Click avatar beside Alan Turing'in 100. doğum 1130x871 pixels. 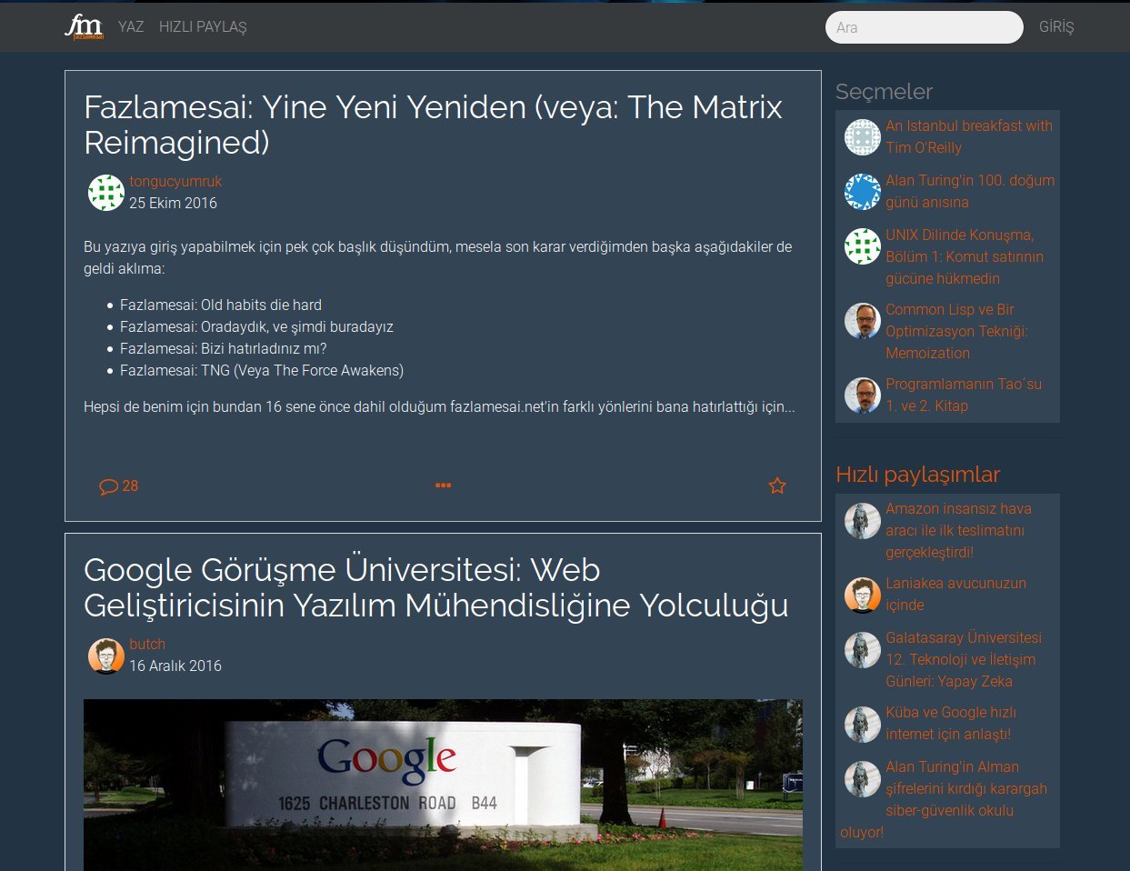coord(863,192)
